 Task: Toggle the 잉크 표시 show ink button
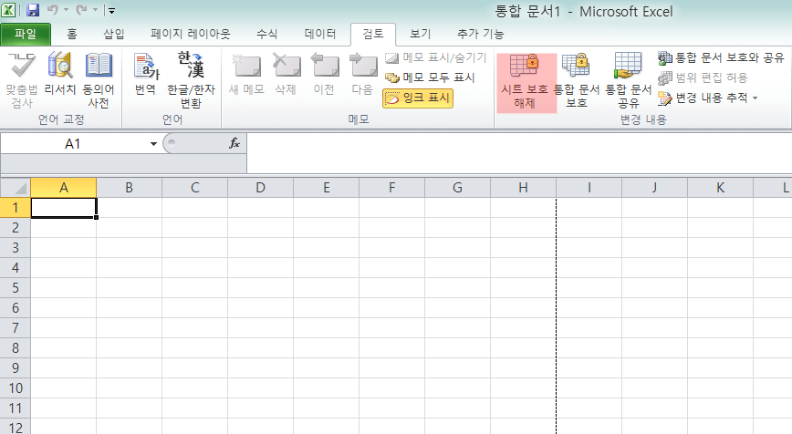[x=418, y=98]
